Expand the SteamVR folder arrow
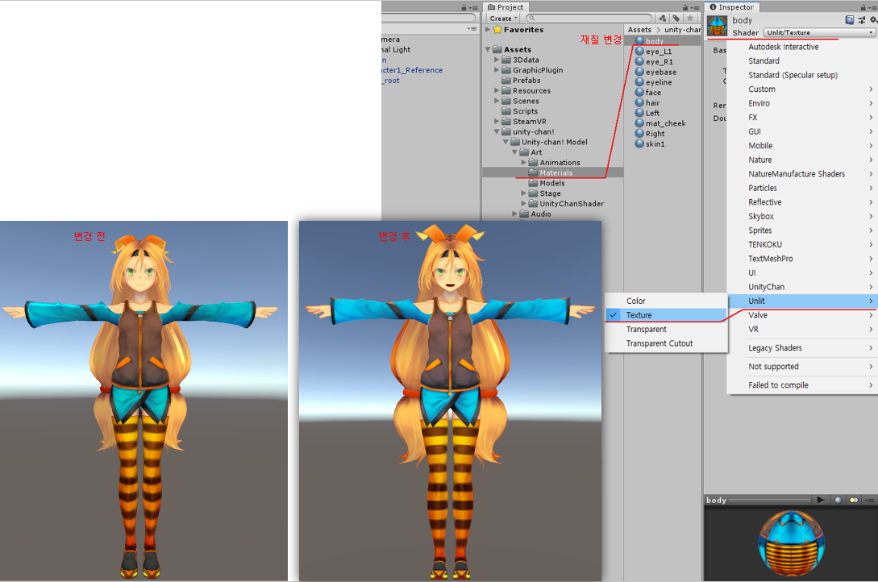This screenshot has width=878, height=582. pyautogui.click(x=497, y=122)
